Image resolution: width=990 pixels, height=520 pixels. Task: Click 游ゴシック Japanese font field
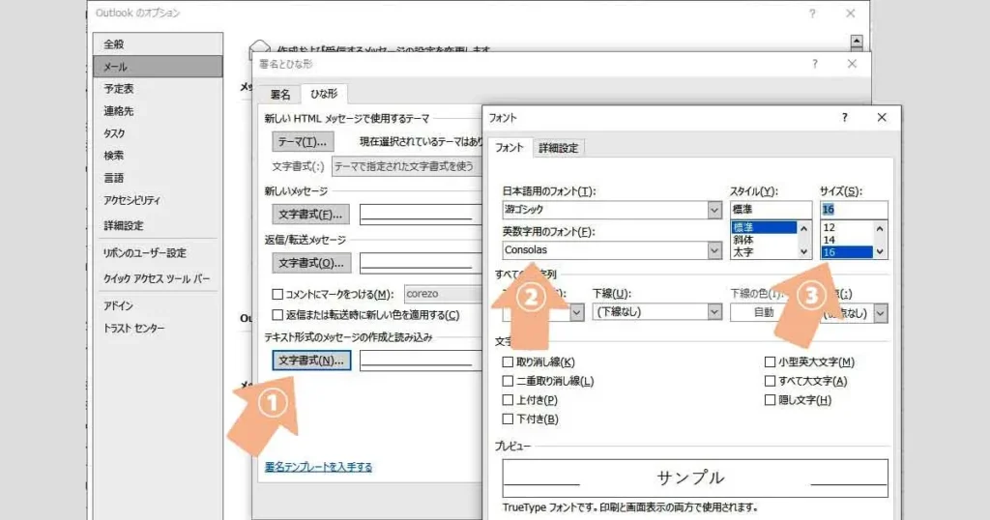point(605,210)
